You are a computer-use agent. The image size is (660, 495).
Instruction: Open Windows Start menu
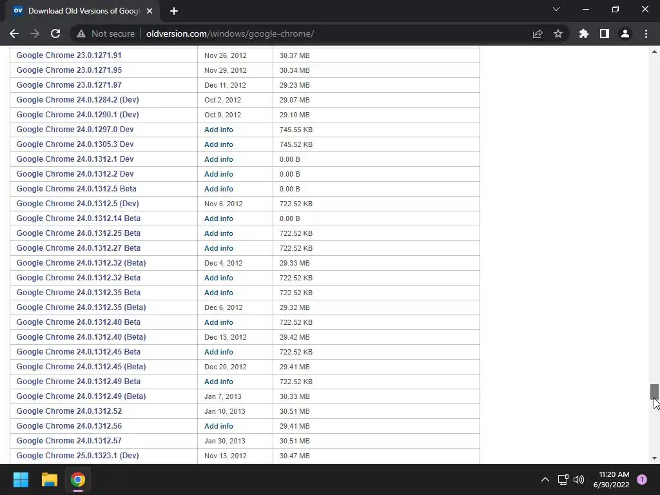pyautogui.click(x=21, y=480)
